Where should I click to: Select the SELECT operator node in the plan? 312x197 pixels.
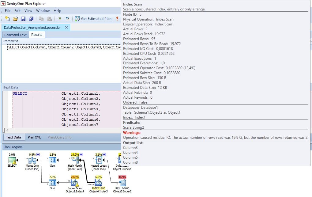click(12, 160)
